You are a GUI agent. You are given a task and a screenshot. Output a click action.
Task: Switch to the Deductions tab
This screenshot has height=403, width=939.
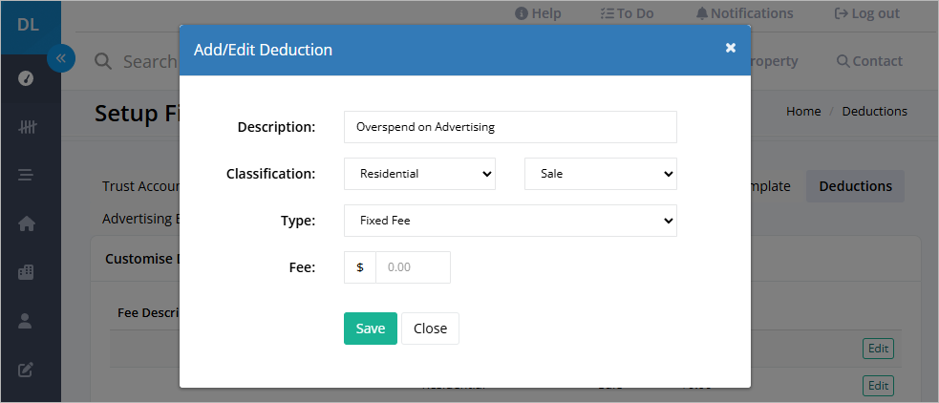click(x=855, y=186)
